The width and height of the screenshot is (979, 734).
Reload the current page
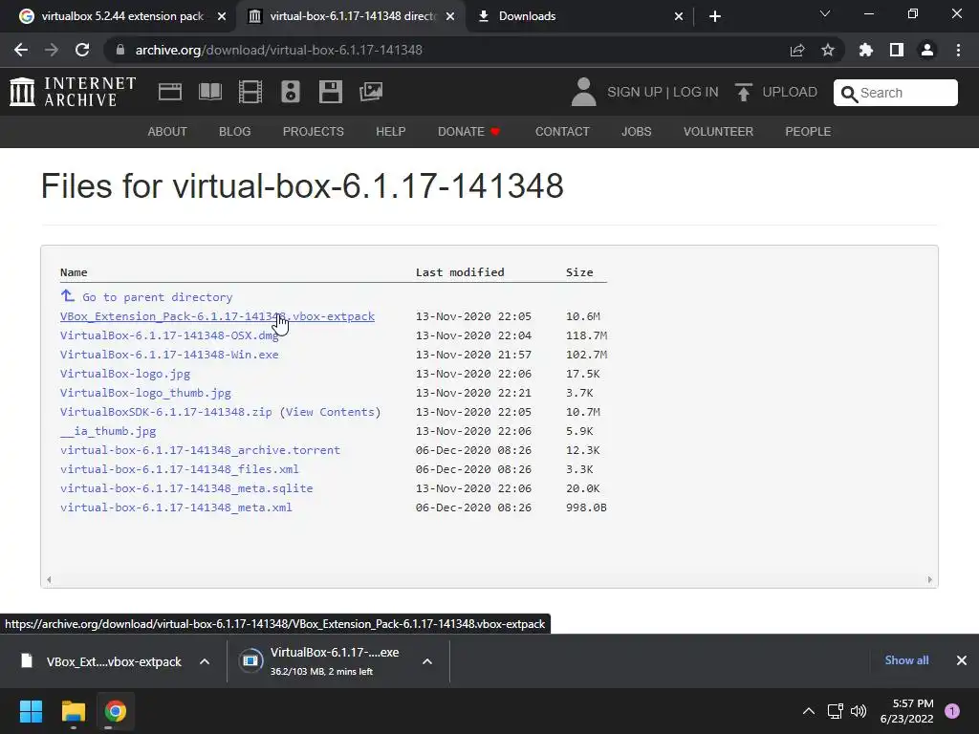coord(82,50)
